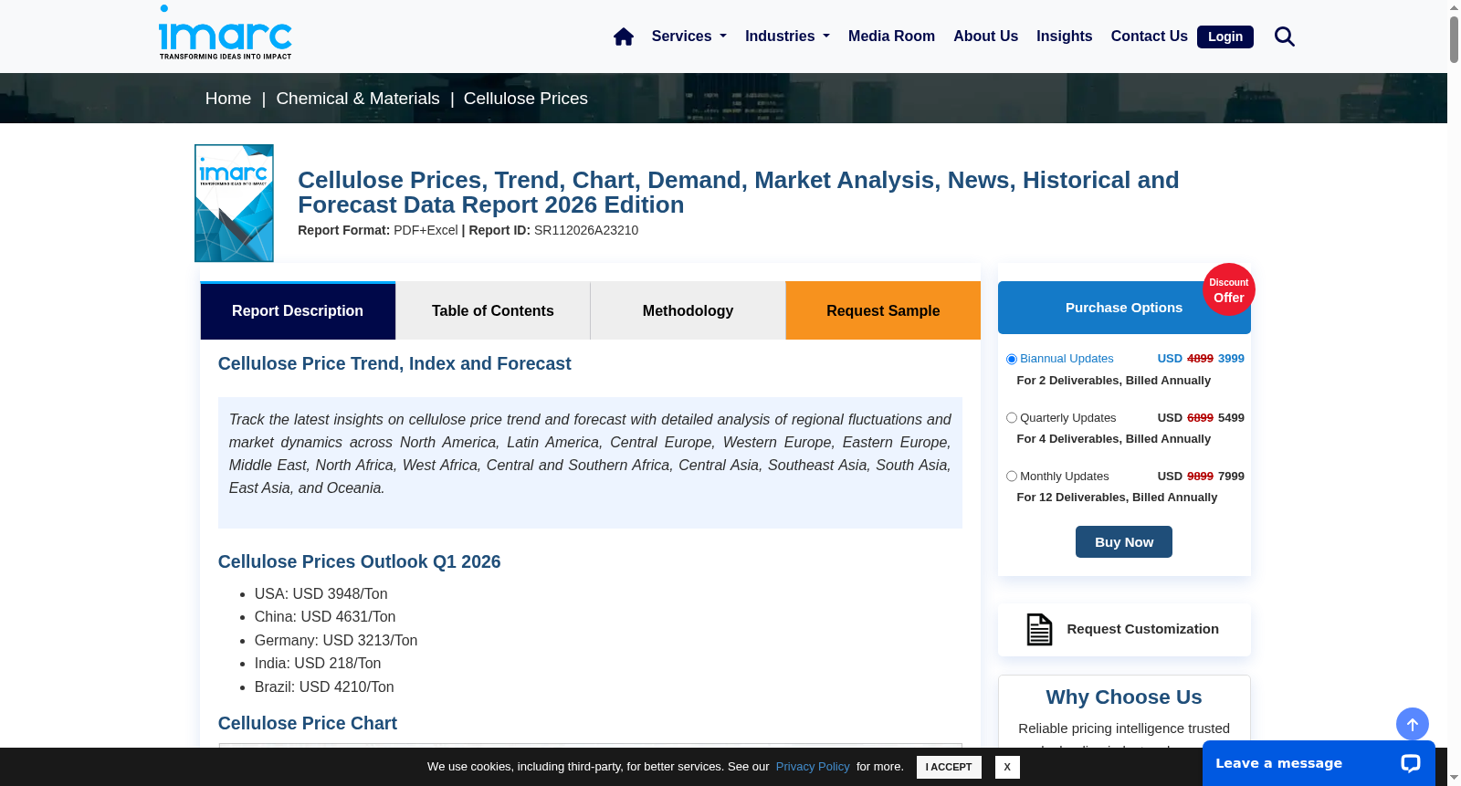Click the Cellulose Price Chart heading
Screen dimensions: 1461x786
click(x=308, y=723)
